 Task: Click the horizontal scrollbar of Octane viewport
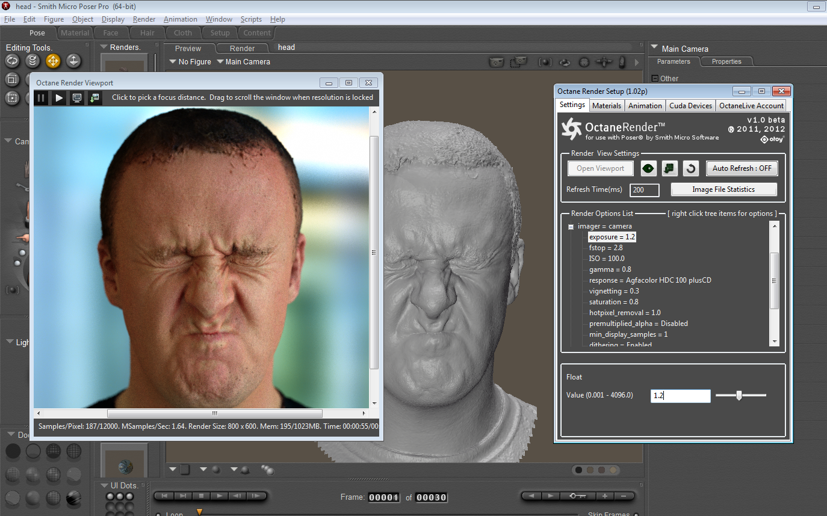tap(214, 413)
